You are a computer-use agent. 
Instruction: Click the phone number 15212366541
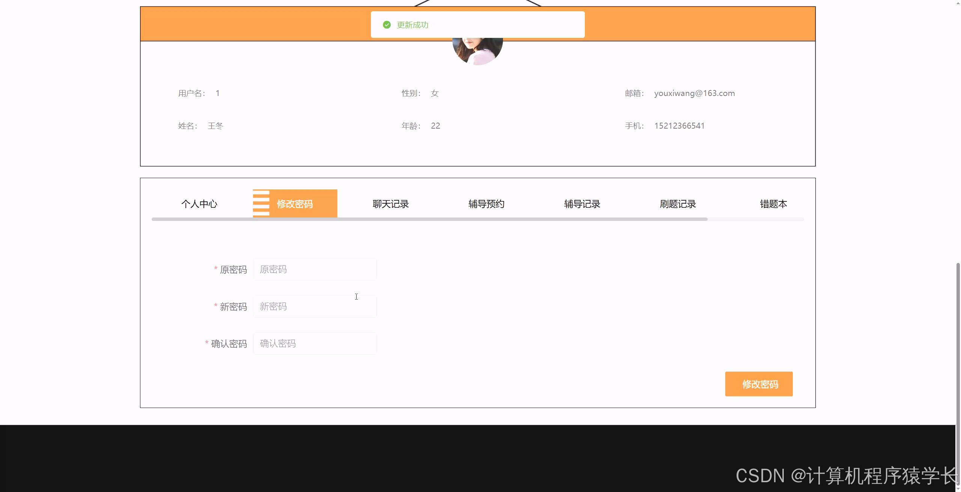click(x=679, y=126)
